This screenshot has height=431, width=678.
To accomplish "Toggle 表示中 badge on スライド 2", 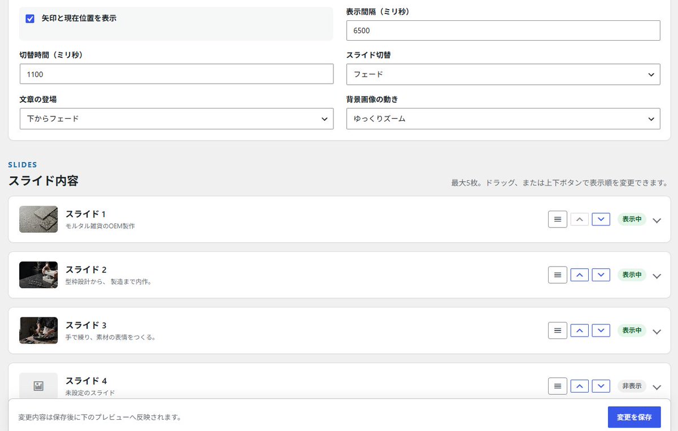I will [x=632, y=275].
